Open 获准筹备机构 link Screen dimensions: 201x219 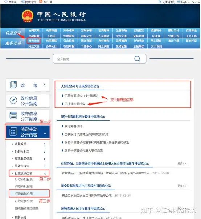pos(74,126)
